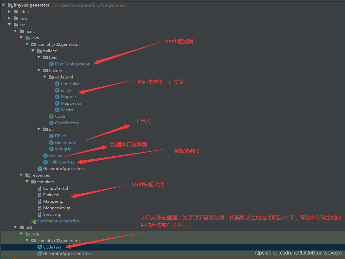The width and height of the screenshot is (345, 259).
Task: Select the CodeFactory class
Action: tap(67, 123)
